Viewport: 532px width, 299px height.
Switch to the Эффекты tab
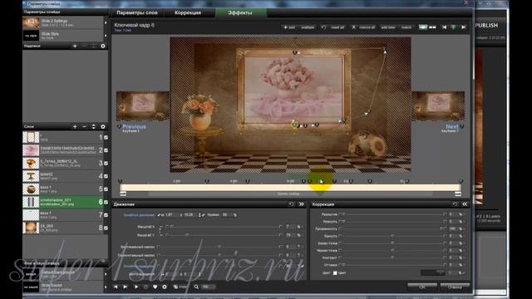point(240,12)
